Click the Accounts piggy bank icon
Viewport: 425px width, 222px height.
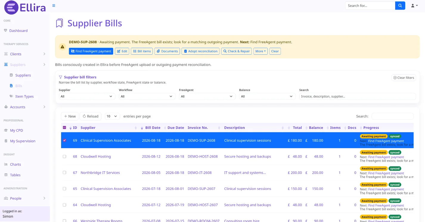click(x=6, y=107)
